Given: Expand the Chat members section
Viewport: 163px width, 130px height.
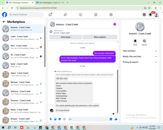Looking at the screenshot, I should pos(140,51).
